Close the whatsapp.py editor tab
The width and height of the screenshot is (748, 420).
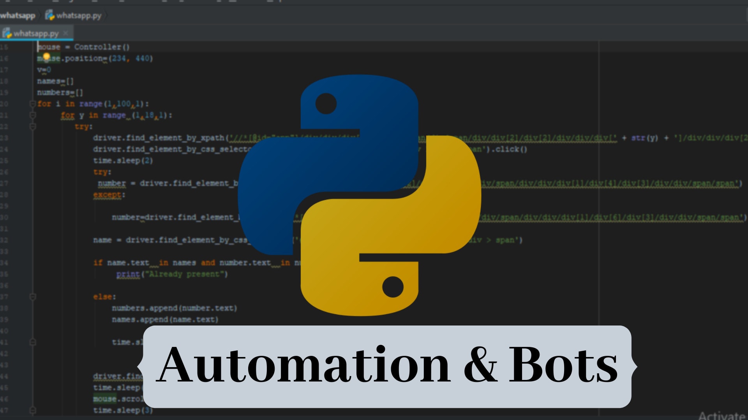coord(66,33)
